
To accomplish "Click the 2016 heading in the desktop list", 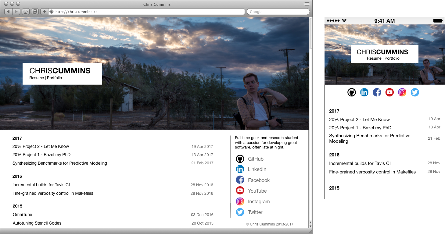I will tap(17, 176).
